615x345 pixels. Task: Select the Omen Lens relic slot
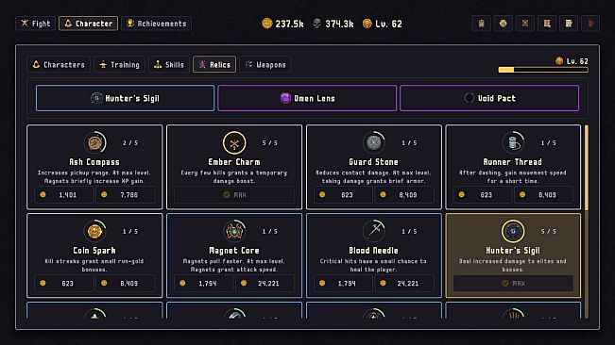coord(307,98)
